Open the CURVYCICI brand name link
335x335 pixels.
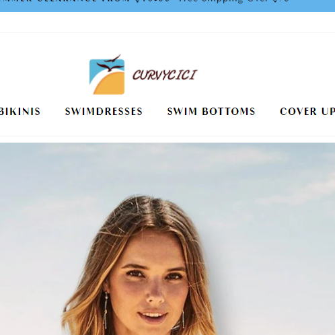(165, 75)
